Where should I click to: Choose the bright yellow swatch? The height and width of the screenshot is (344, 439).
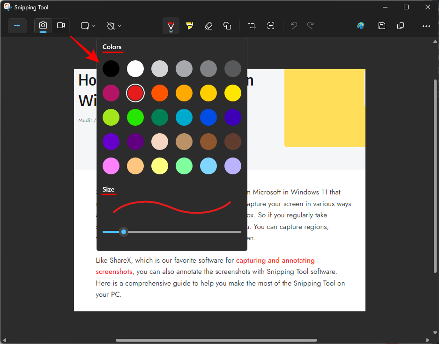tap(233, 93)
